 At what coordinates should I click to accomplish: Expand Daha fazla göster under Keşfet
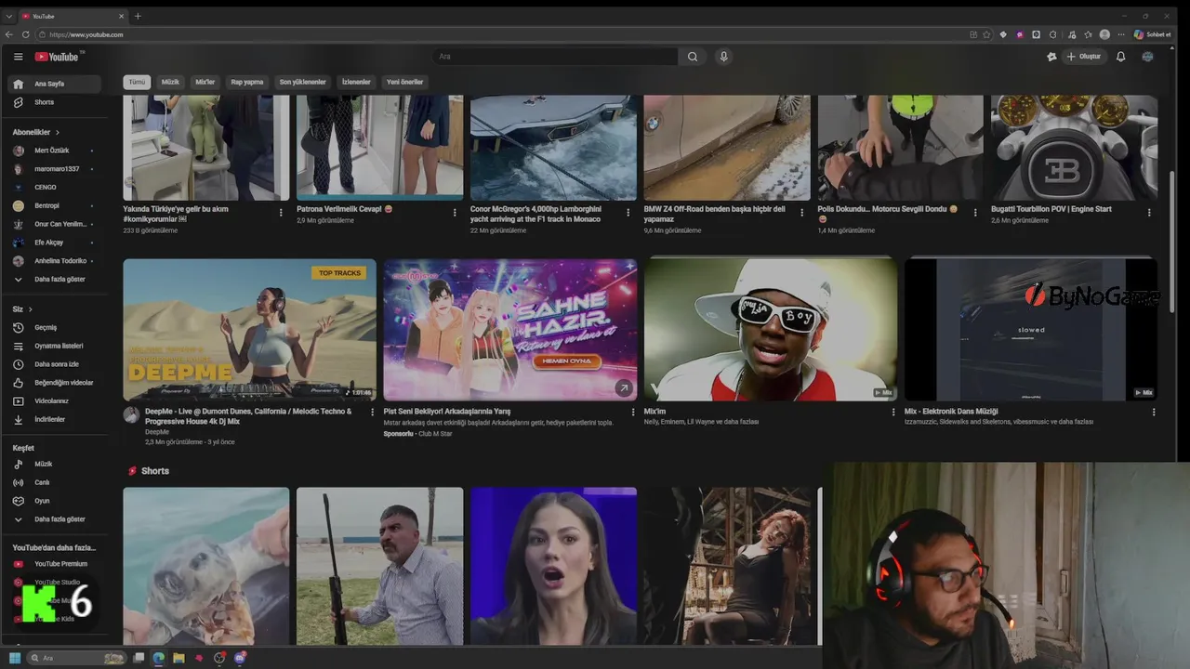56,519
